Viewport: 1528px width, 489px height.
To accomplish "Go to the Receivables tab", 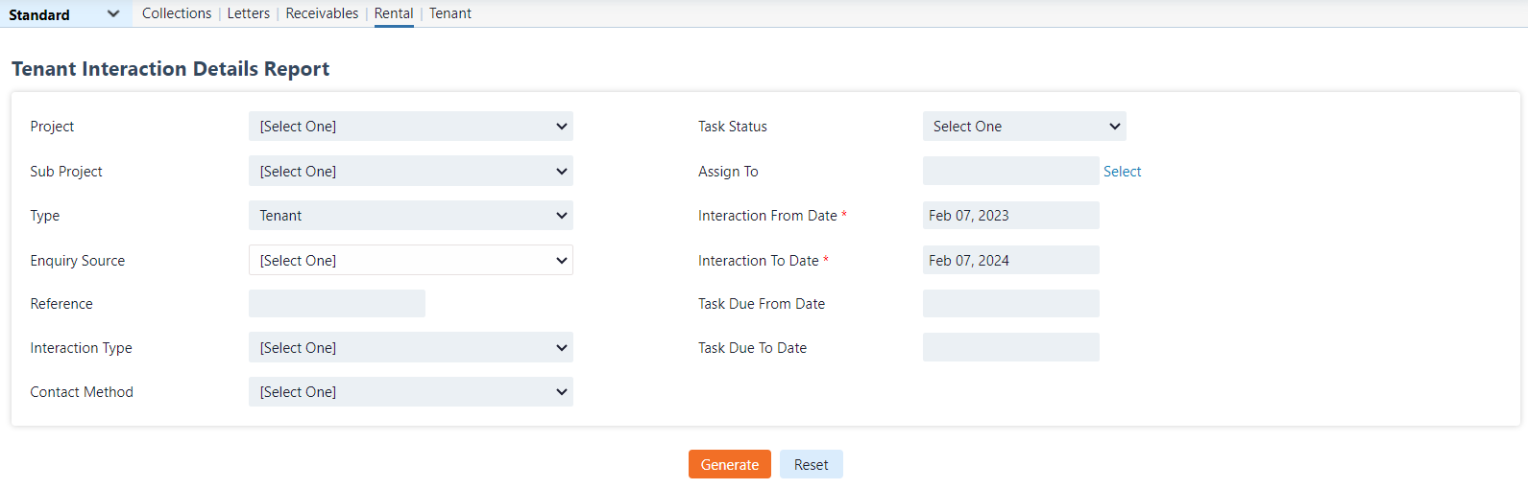I will tap(322, 13).
